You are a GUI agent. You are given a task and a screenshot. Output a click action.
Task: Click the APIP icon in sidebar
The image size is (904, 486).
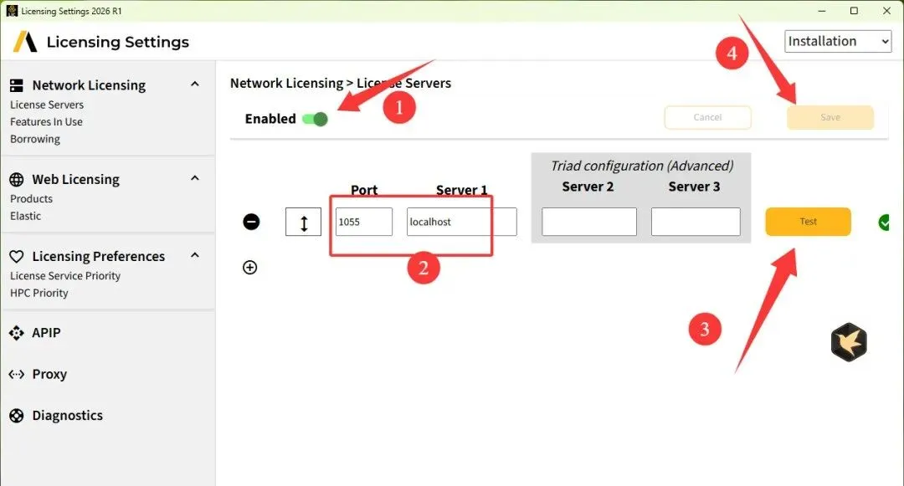click(17, 333)
